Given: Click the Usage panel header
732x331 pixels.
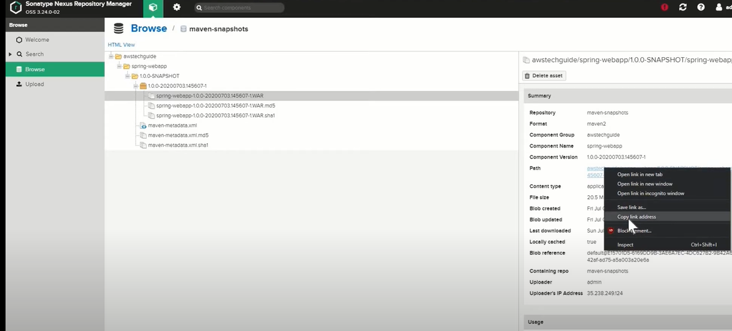Looking at the screenshot, I should [628, 322].
